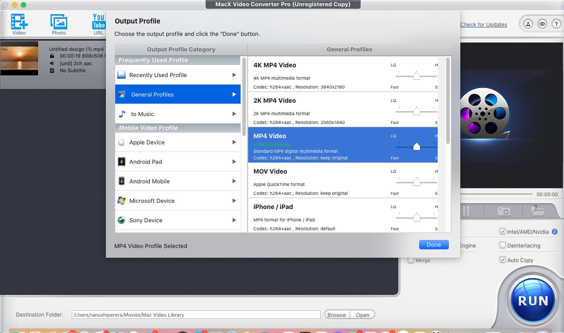The image size is (564, 333).
Task: Click the music note icon
Action: tap(122, 114)
